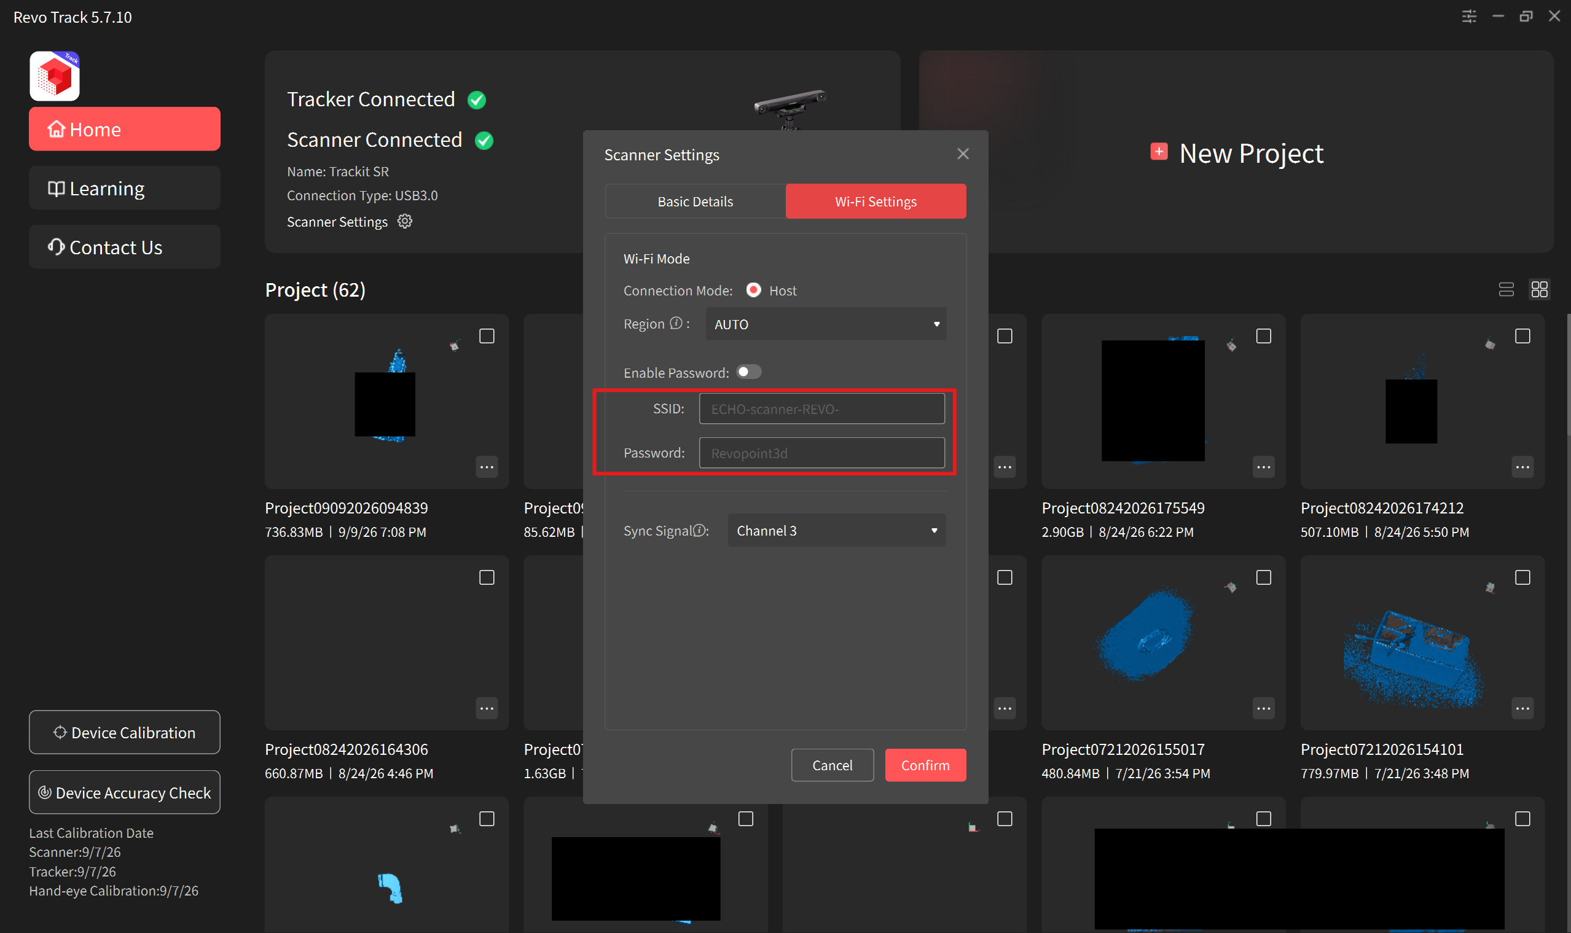Switch projects to list view

[x=1506, y=289]
